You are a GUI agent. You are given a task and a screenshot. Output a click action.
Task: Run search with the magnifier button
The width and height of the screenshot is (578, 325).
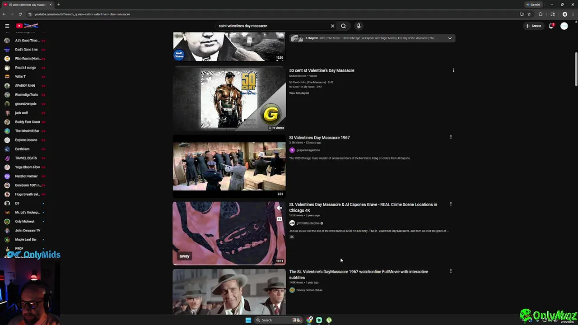pyautogui.click(x=343, y=26)
